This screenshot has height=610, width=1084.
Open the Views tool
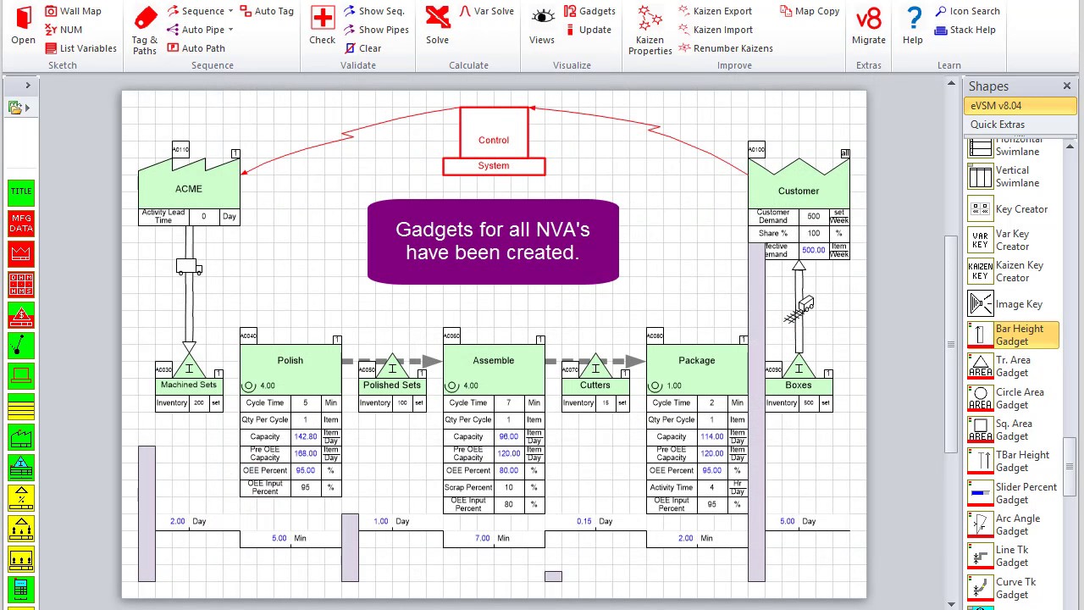542,25
